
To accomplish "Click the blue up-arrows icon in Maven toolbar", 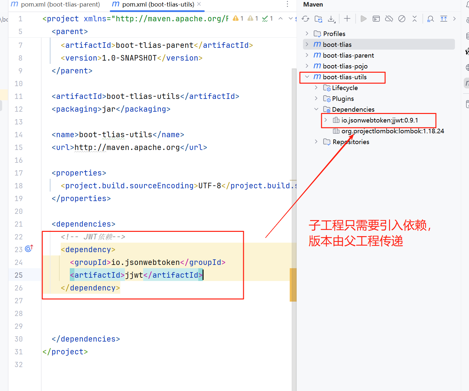I will click(x=444, y=19).
